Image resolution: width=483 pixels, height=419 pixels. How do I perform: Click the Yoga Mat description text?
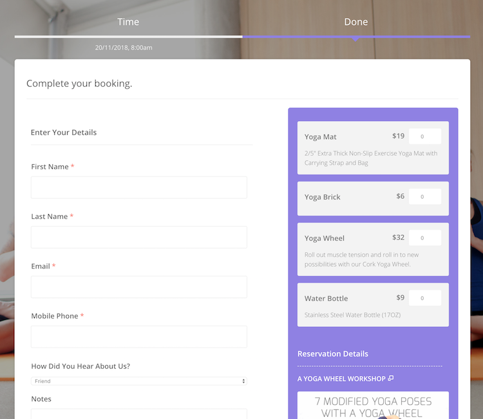371,158
